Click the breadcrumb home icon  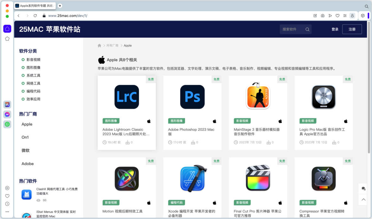99,46
